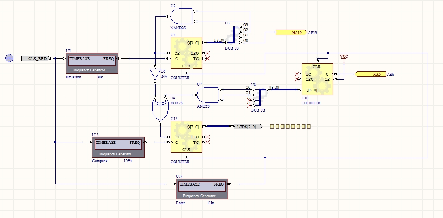Select the U8 BUS_JS bus joiner
Viewport: 443px width, 218px height.
click(x=255, y=96)
